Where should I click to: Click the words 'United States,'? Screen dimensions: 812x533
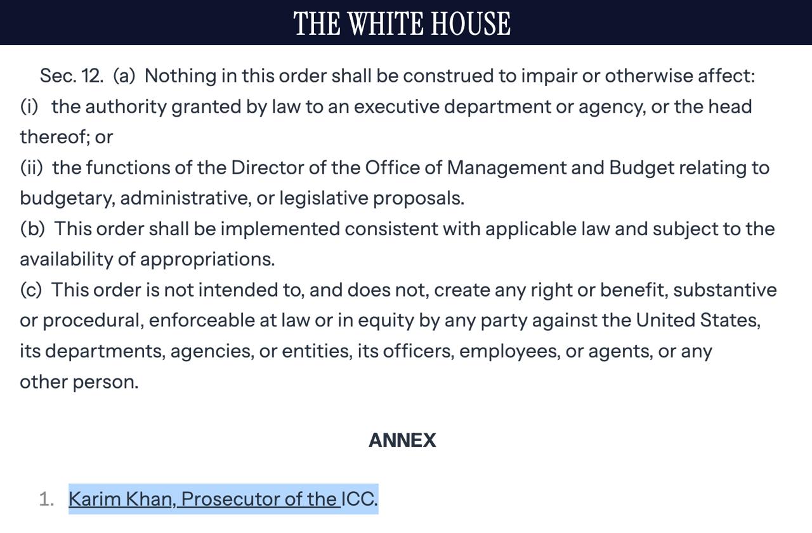[x=698, y=321]
